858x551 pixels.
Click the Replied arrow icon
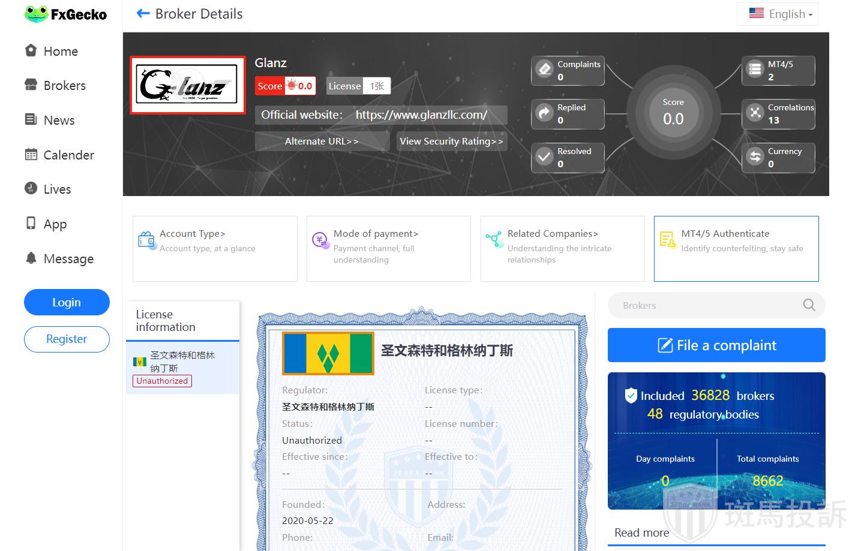pos(545,113)
